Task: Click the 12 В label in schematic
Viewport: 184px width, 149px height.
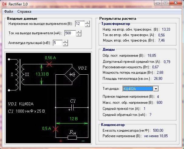Action: (73, 119)
